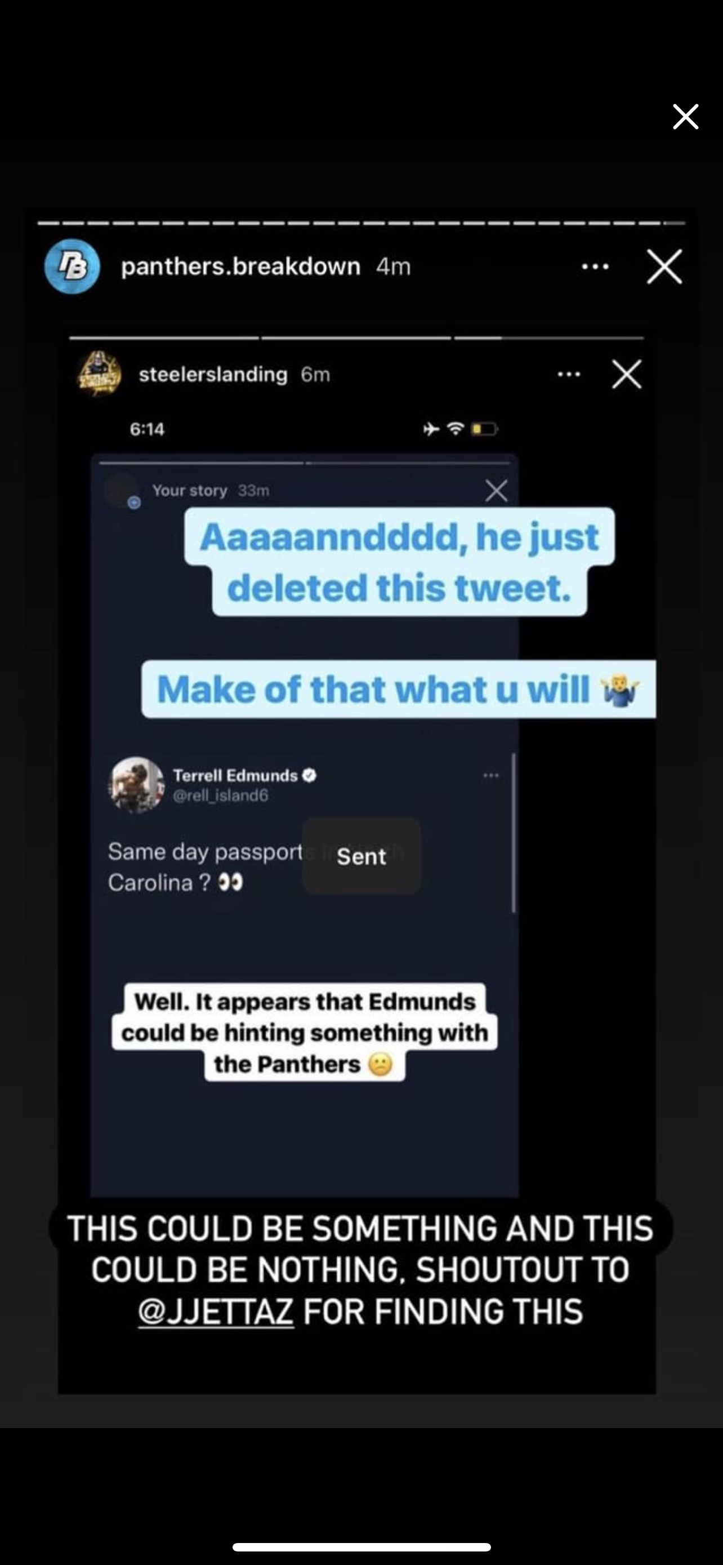The width and height of the screenshot is (723, 1565).
Task: Close the panthers.breakdown story
Action: click(x=664, y=266)
